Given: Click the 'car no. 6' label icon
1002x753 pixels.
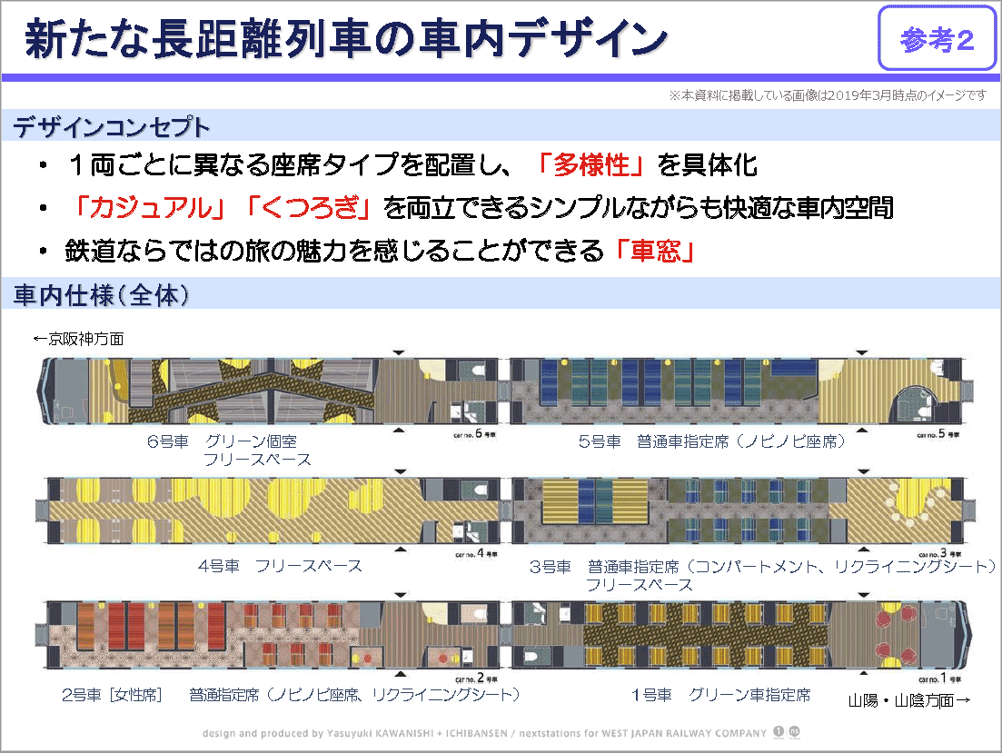Looking at the screenshot, I should (472, 433).
